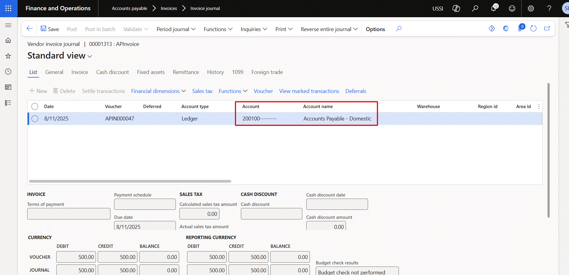Screen dimensions: 569x275
Task: Click the Sales tax link
Action: [202, 91]
